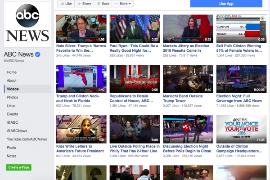Open title 'Trump and Clinton Neck-and-Neck in Florida'
The image size is (270, 180).
(78, 99)
